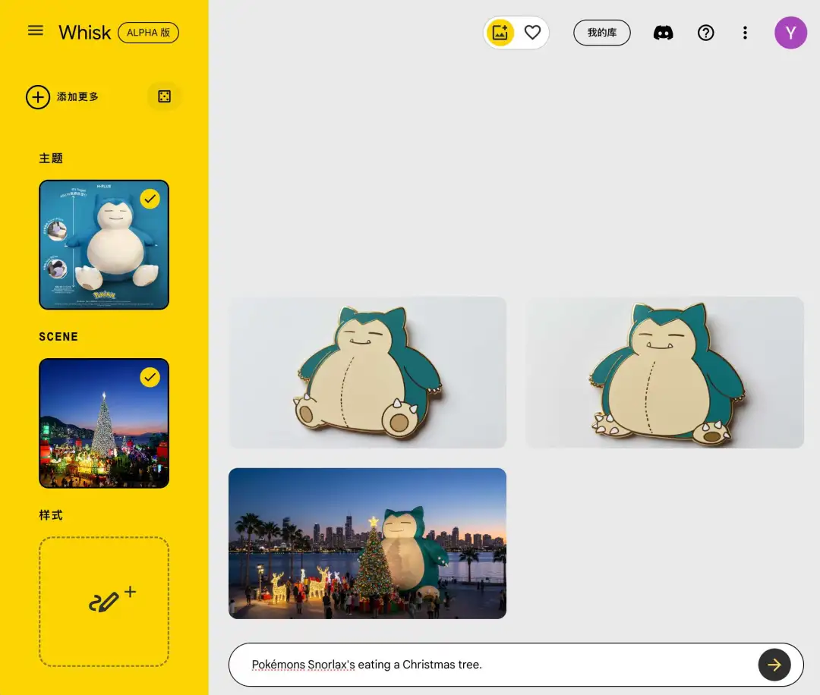Open the help question mark icon
The height and width of the screenshot is (695, 820).
[x=706, y=33]
